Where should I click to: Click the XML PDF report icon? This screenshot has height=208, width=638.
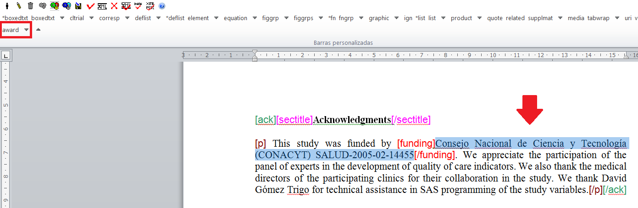pos(150,6)
